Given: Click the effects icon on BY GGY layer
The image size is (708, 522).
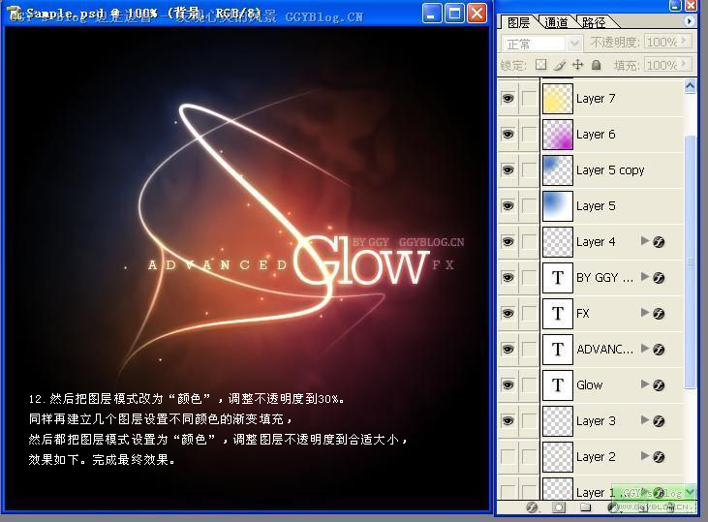Looking at the screenshot, I should pos(659,278).
